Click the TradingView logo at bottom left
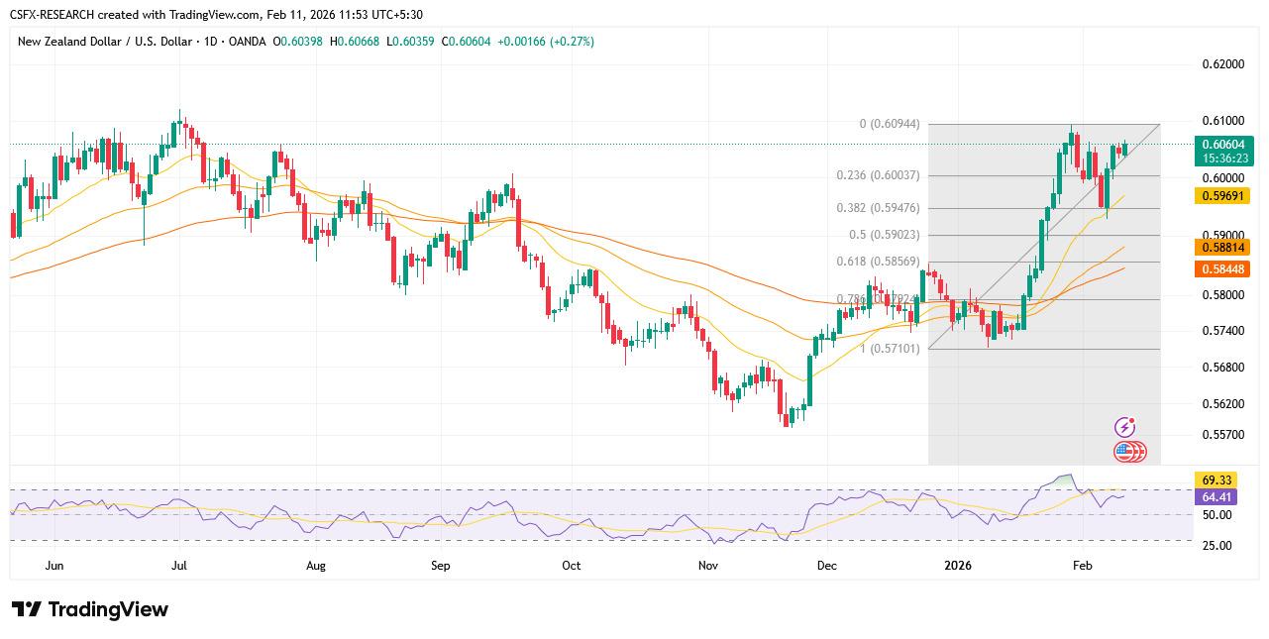 tap(90, 609)
